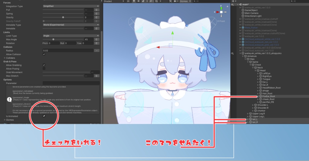This screenshot has width=309, height=161.
Task: Toggle 2D view mode in Scene toolbar
Action: (x=128, y=1)
